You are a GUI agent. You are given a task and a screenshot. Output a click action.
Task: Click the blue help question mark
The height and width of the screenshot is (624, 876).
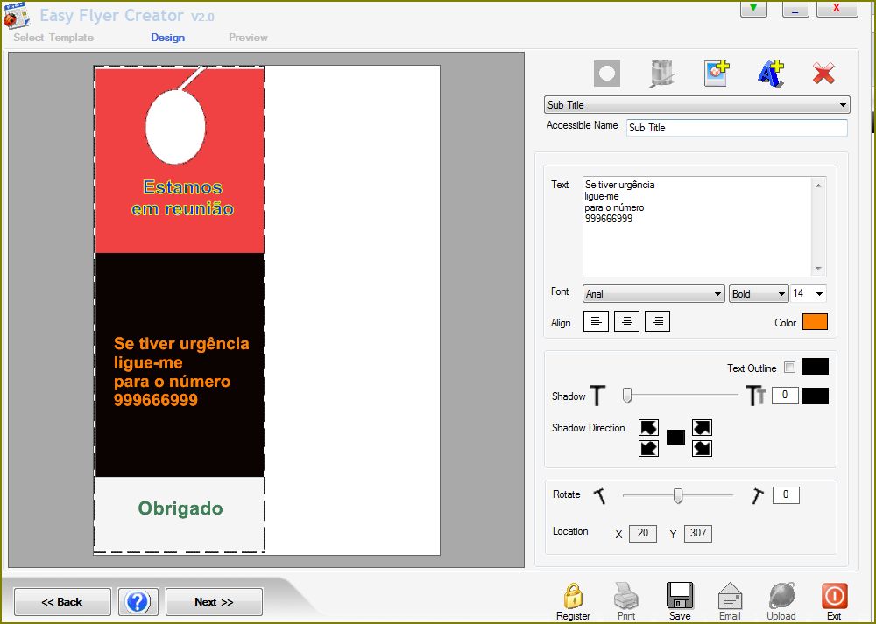tap(138, 602)
